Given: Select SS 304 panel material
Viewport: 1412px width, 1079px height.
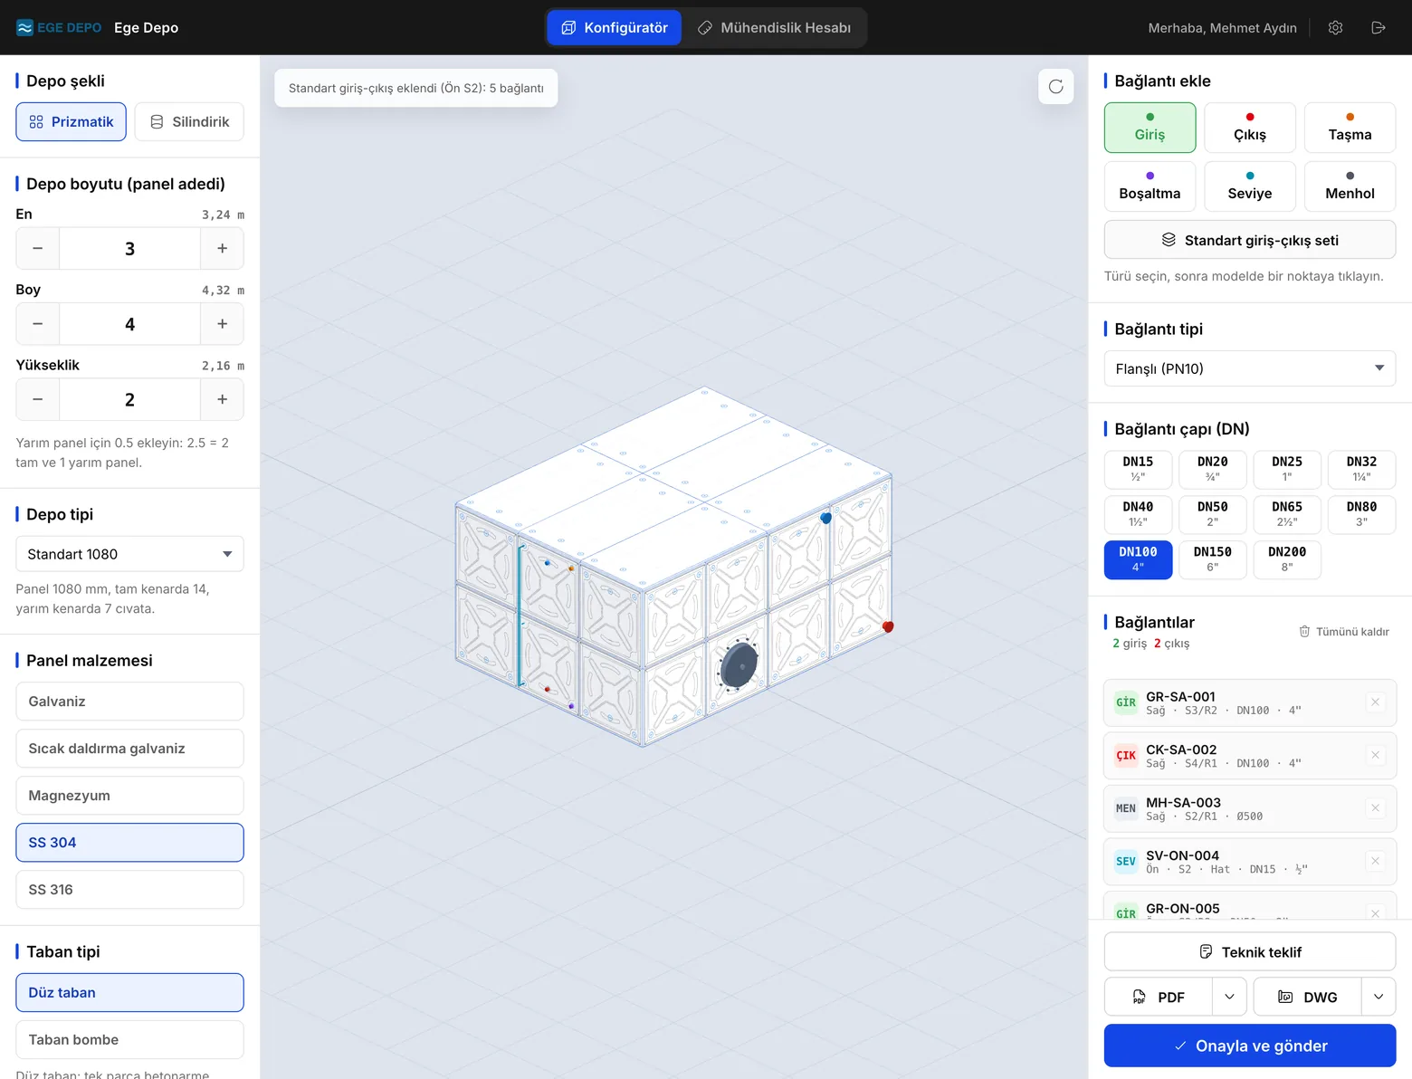Looking at the screenshot, I should coord(129,843).
